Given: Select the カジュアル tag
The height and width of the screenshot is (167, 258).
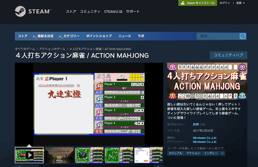Looking at the screenshot, I should coord(176,153).
